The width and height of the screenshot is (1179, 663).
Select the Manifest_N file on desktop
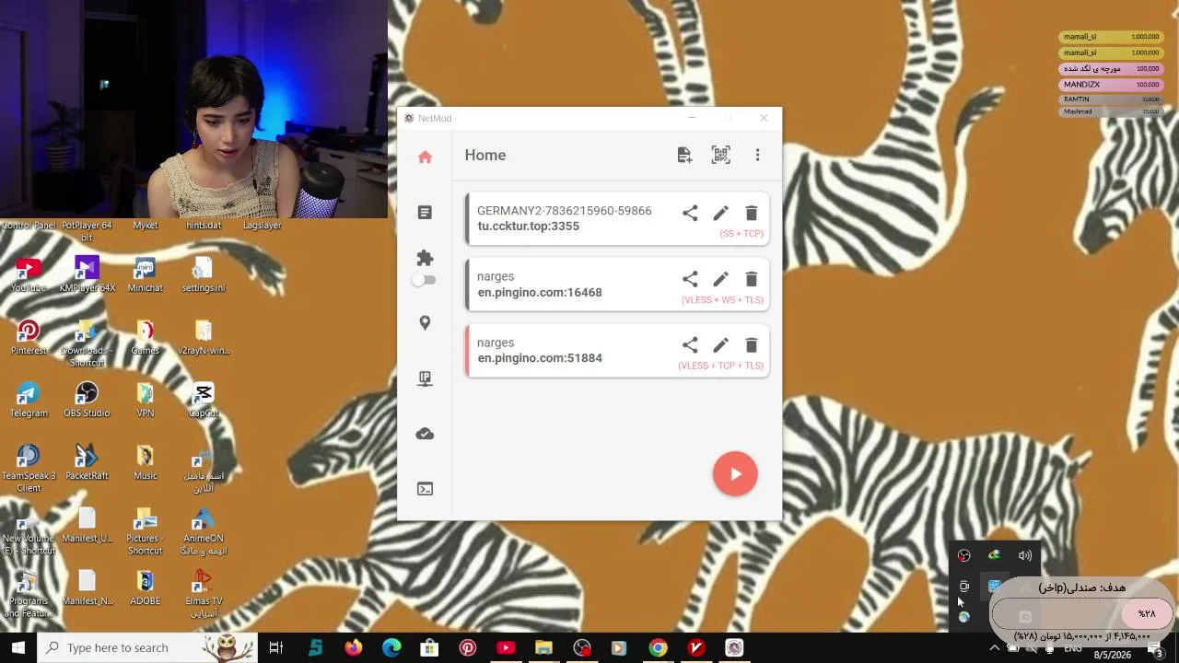(87, 587)
